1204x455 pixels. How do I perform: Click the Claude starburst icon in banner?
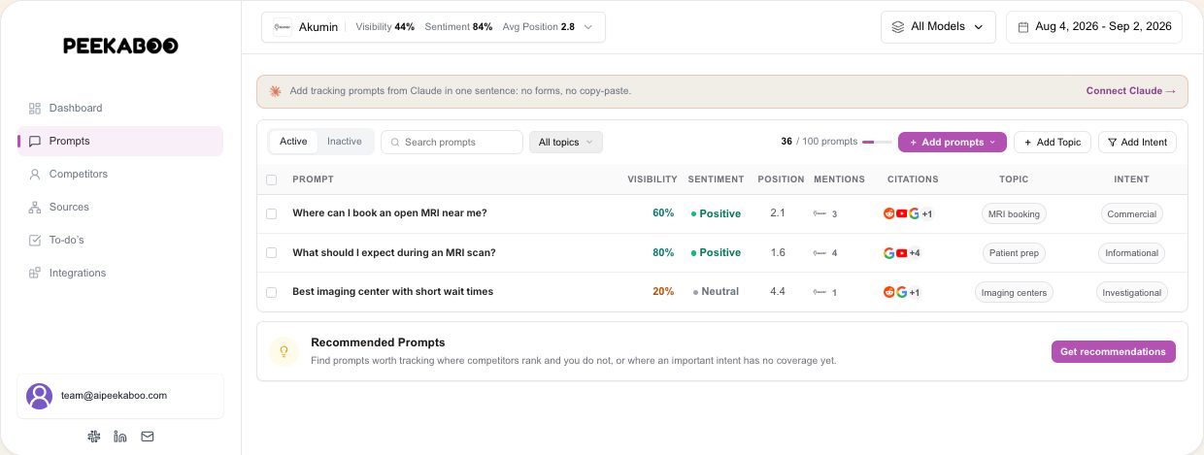[276, 91]
